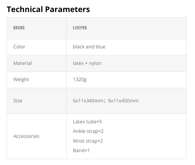Click the Size row label
Viewport: 195px width, 165px height.
18,101
